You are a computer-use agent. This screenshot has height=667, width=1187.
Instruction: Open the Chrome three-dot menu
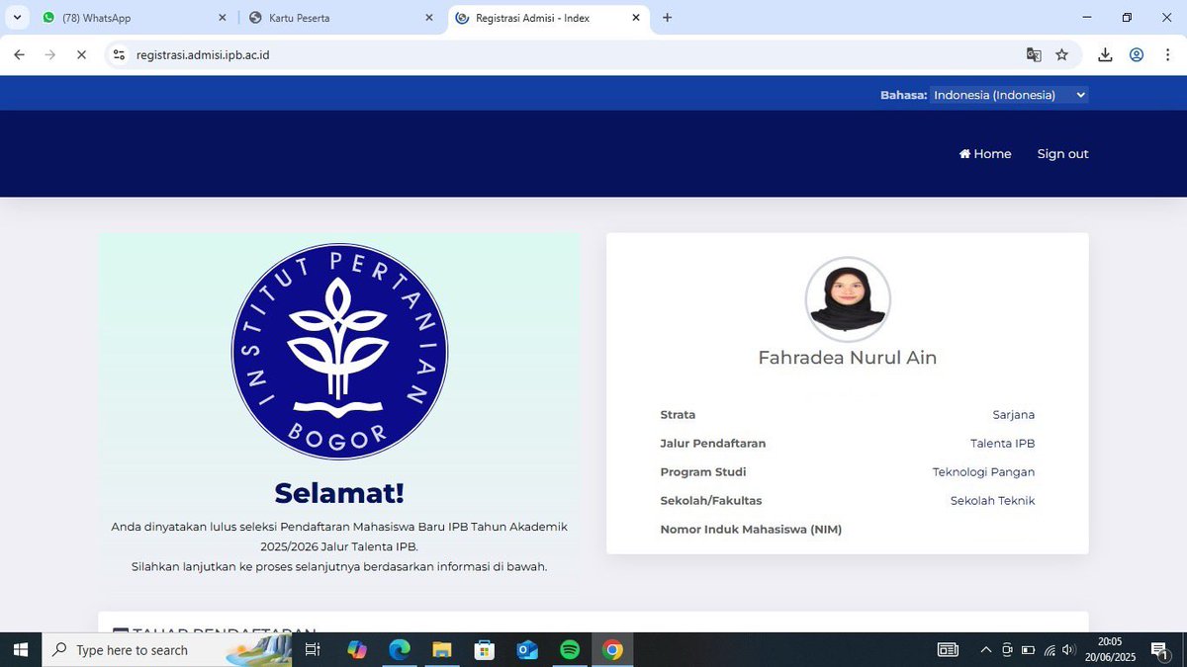[x=1167, y=54]
